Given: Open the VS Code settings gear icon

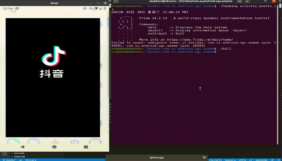Looking at the screenshot, I should 4,154.
